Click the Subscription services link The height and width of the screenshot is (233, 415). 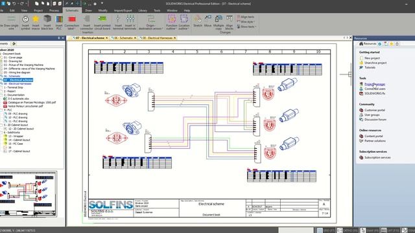pos(377,157)
